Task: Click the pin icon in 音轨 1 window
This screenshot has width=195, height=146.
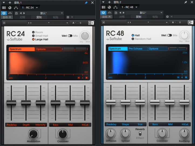Action: coord(86,2)
